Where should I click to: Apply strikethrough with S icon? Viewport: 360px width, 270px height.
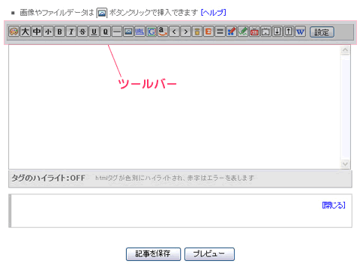click(x=82, y=31)
